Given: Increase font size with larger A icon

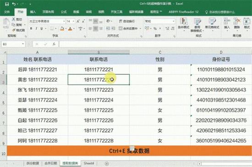Looking at the screenshot, I should click(x=78, y=21).
